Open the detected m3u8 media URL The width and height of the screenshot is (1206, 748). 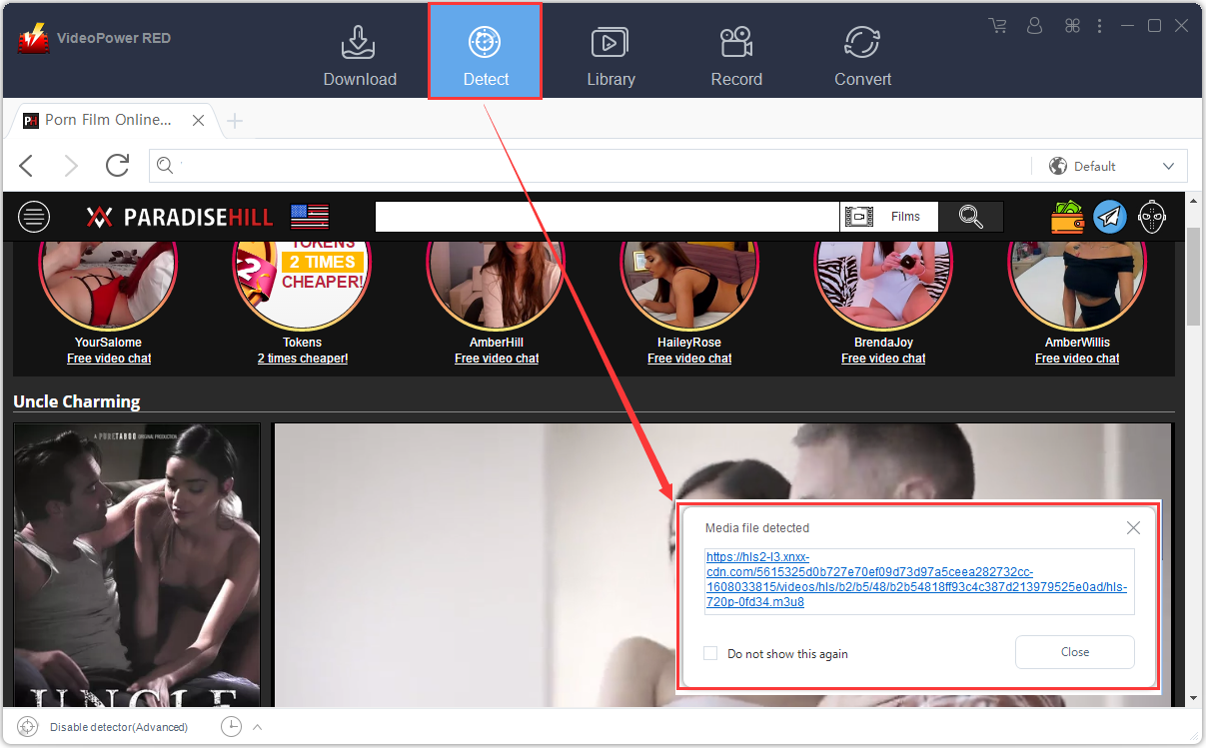(916, 579)
